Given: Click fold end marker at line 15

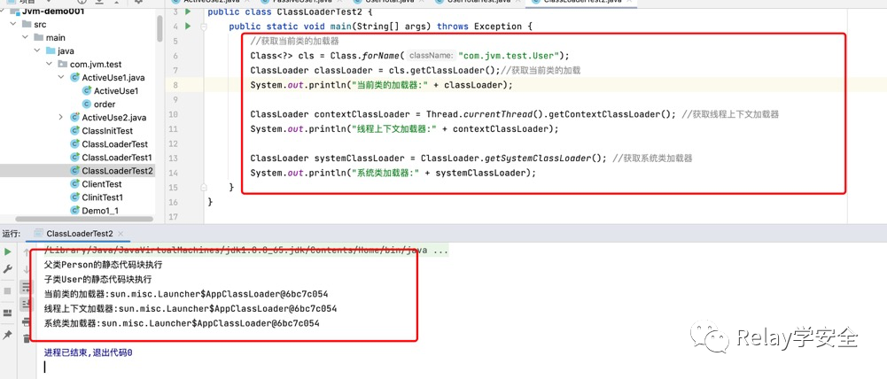Looking at the screenshot, I should pyautogui.click(x=203, y=187).
